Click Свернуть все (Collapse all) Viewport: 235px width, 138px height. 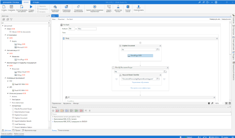(226, 19)
